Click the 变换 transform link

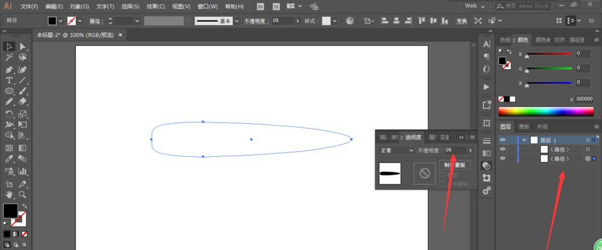(461, 21)
